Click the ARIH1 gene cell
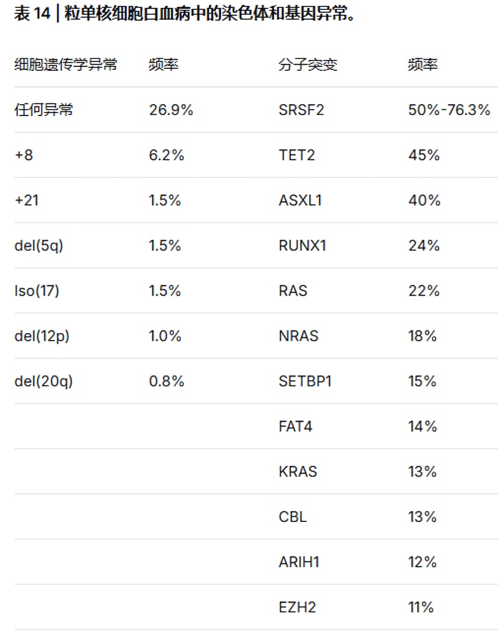Image resolution: width=498 pixels, height=633 pixels. 299,562
